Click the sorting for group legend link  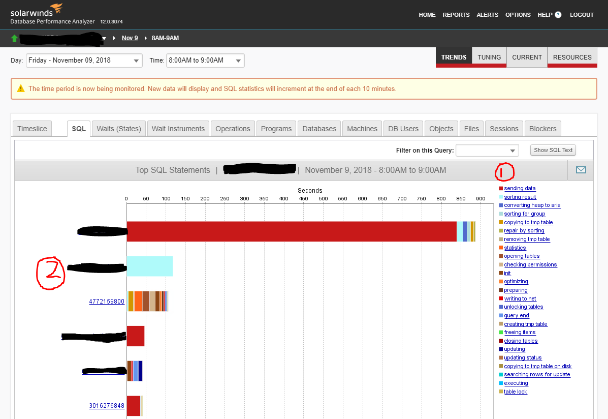pyautogui.click(x=525, y=214)
